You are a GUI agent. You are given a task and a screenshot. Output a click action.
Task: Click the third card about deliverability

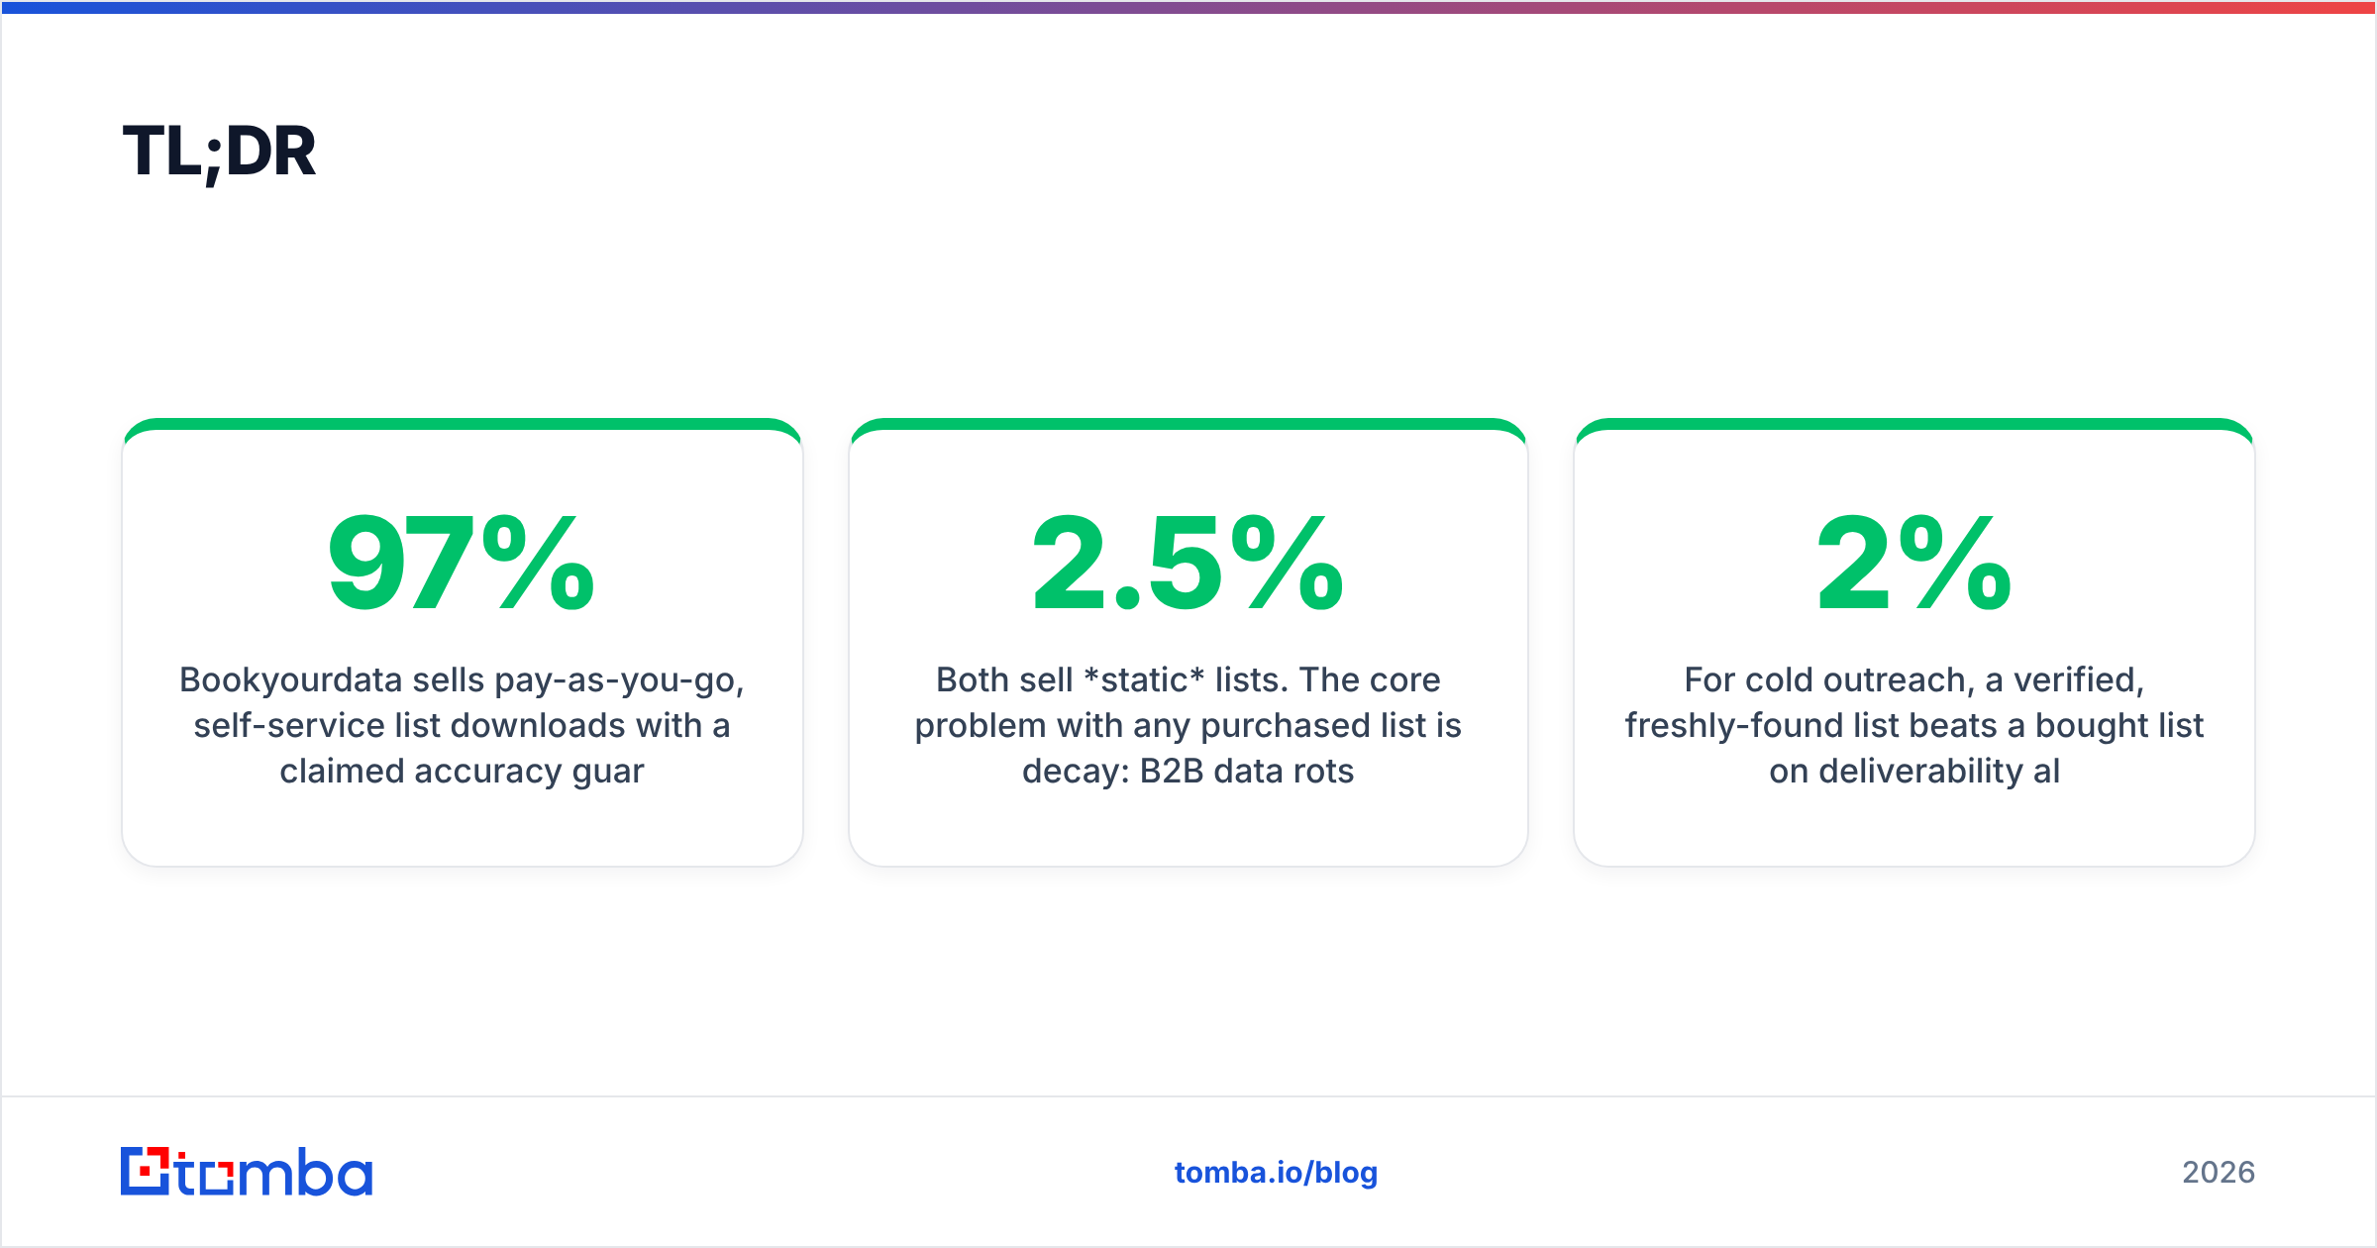tap(1913, 642)
